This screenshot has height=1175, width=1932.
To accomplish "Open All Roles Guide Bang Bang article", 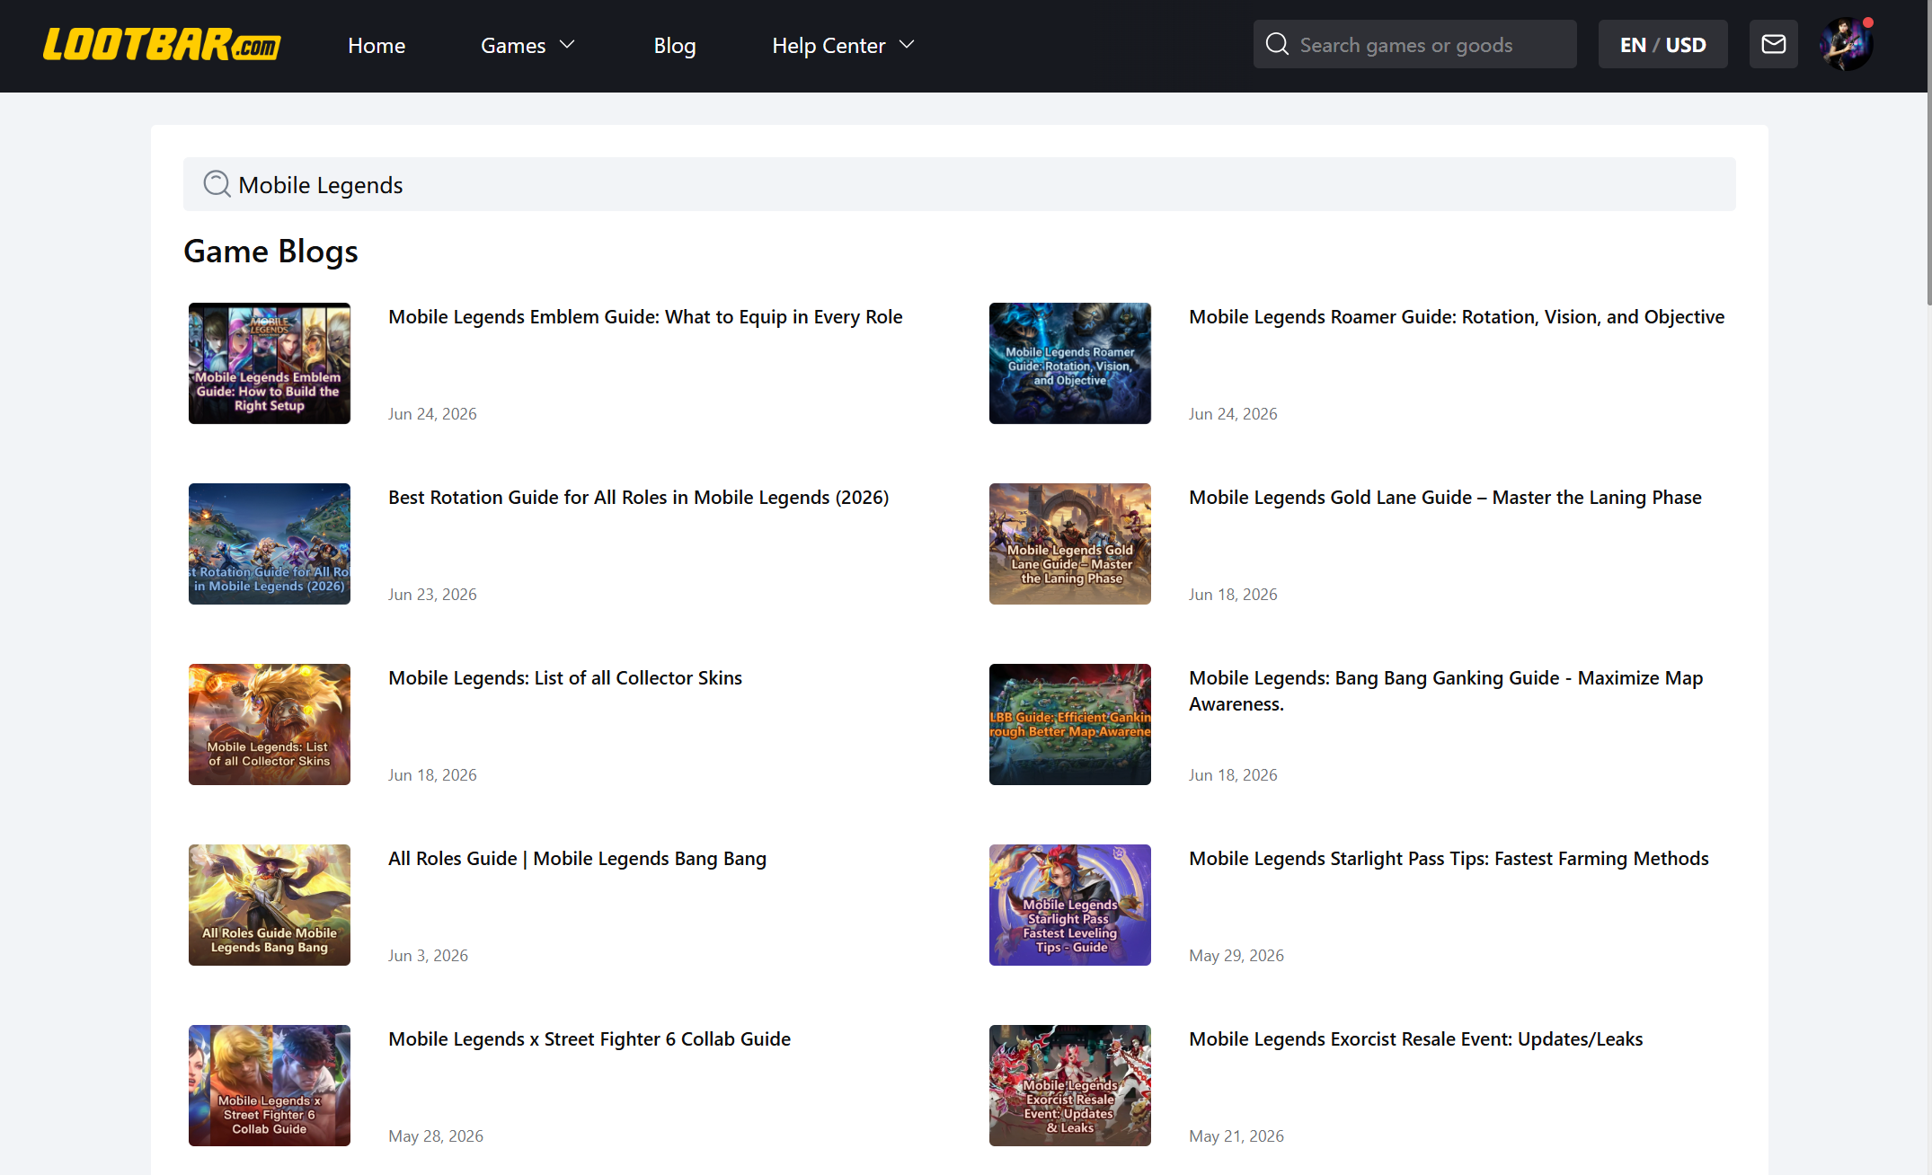I will coord(577,859).
